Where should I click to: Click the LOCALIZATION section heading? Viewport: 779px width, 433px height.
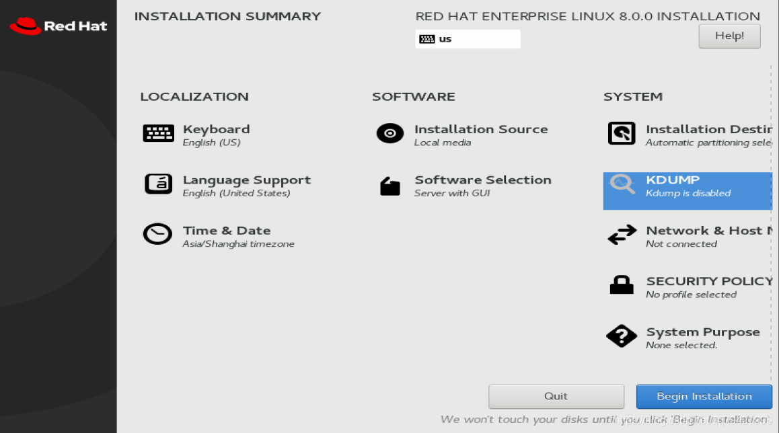pyautogui.click(x=194, y=96)
